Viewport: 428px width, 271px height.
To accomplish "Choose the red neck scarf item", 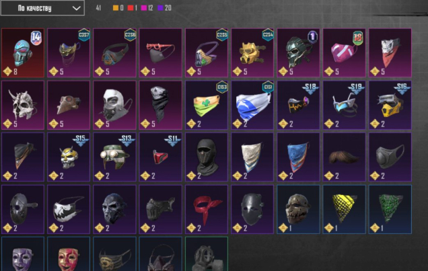I will pos(207,209).
